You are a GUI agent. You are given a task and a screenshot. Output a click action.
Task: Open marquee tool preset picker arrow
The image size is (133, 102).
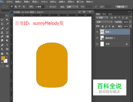click(7, 7)
